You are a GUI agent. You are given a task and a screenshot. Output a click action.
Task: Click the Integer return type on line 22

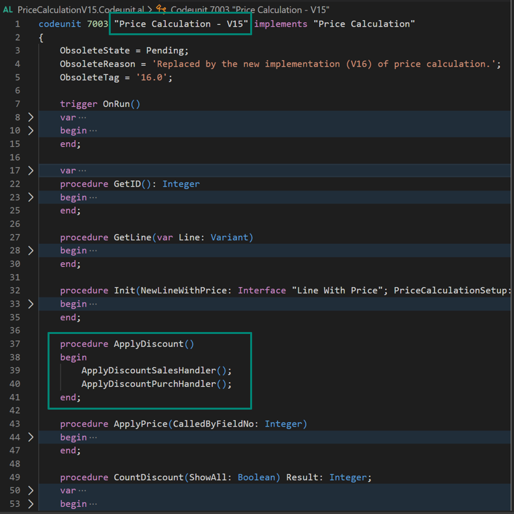(x=181, y=184)
